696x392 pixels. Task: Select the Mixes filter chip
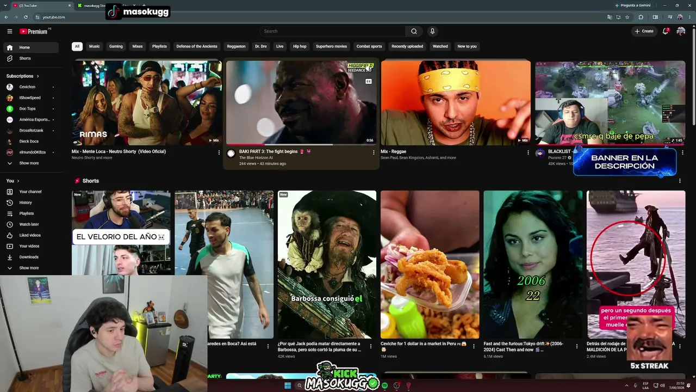[138, 46]
